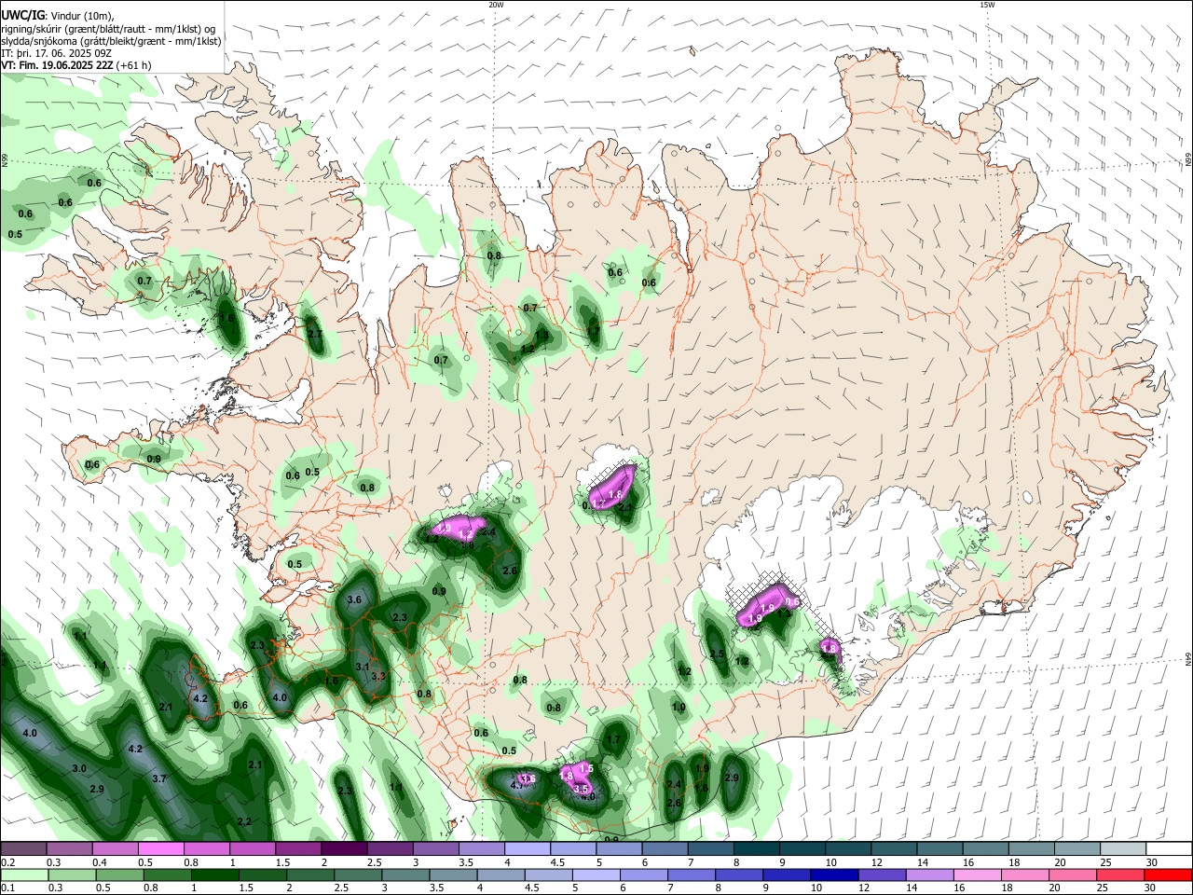Viewport: 1193px width, 895px height.
Task: Click the '64N' latitude label
Action: pos(1188,659)
